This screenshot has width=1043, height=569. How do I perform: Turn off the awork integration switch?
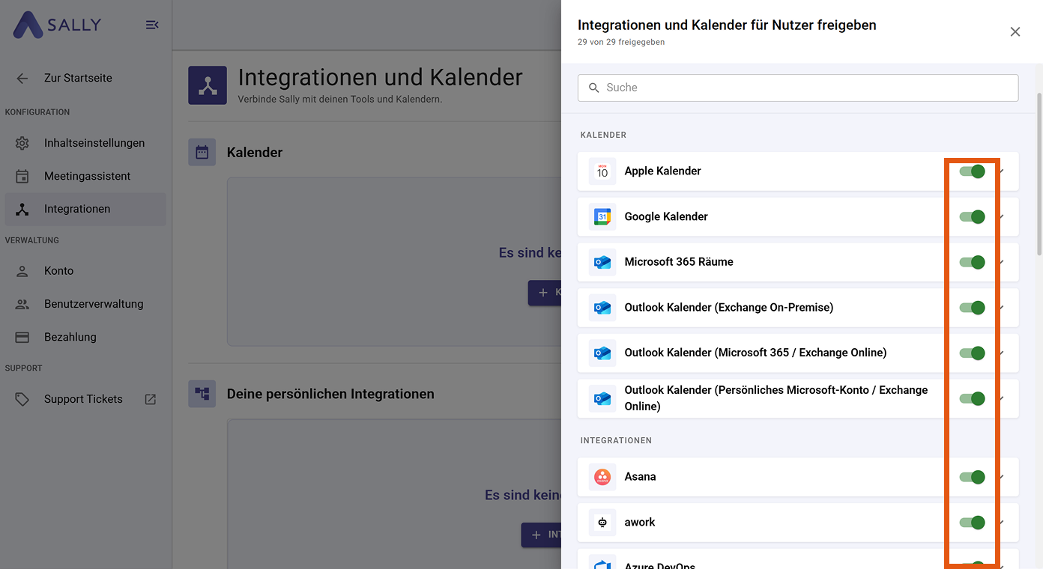973,523
